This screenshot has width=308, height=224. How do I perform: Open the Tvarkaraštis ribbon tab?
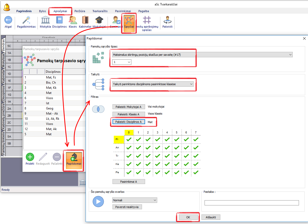[100, 11]
